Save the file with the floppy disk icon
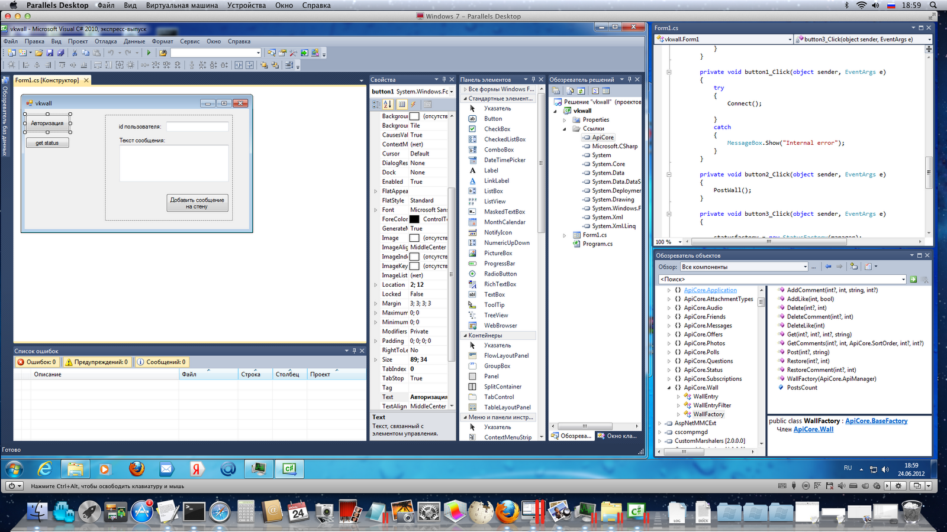Viewport: 947px width, 532px height. coord(50,53)
